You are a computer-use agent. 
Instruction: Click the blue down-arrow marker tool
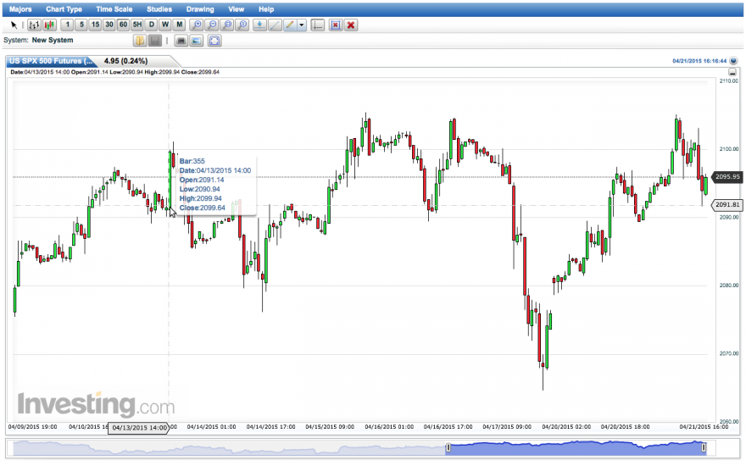click(x=259, y=25)
